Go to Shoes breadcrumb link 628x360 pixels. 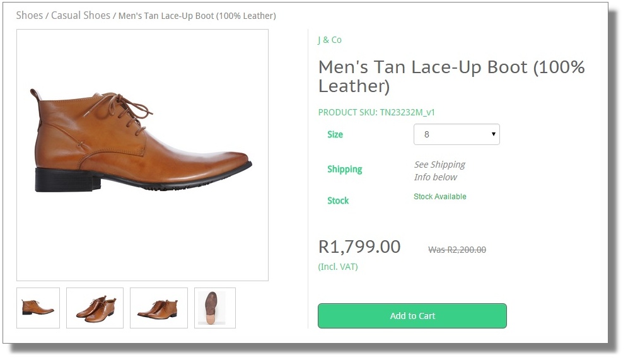tap(29, 15)
